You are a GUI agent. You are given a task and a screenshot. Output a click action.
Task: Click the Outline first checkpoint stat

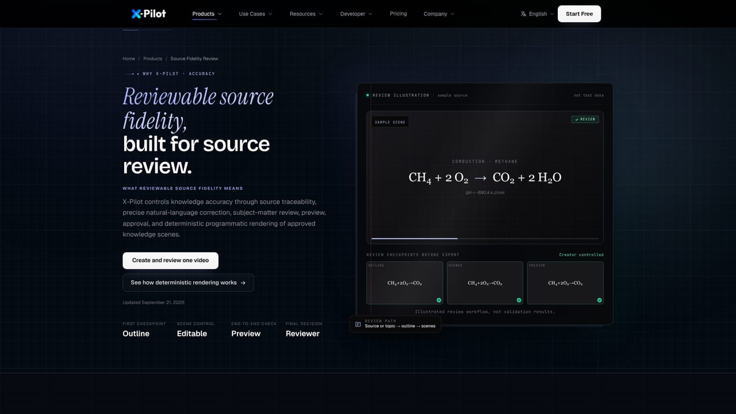point(144,330)
